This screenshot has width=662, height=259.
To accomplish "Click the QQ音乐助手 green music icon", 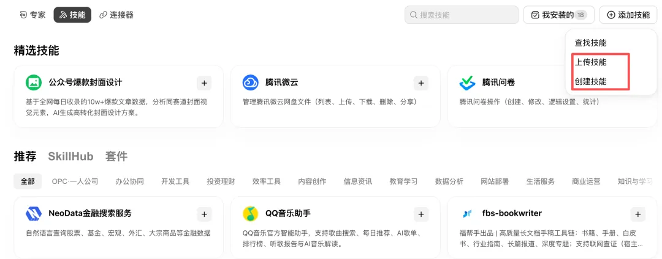I will tap(250, 214).
